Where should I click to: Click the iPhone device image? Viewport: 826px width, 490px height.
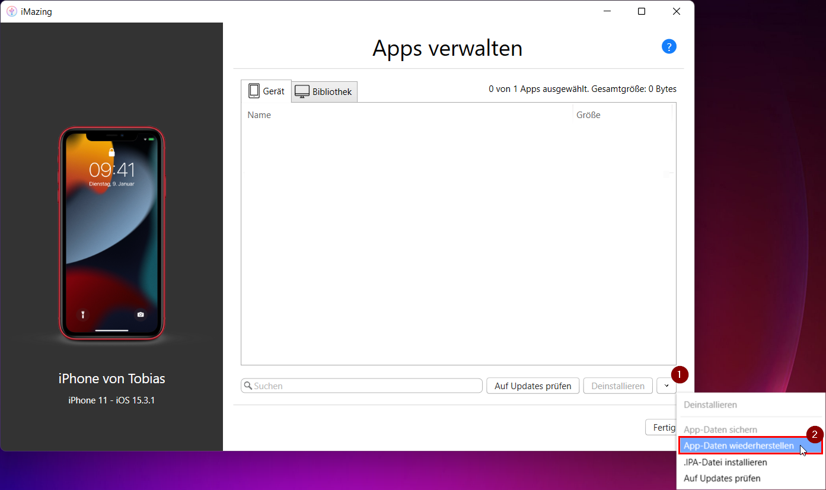click(x=111, y=233)
